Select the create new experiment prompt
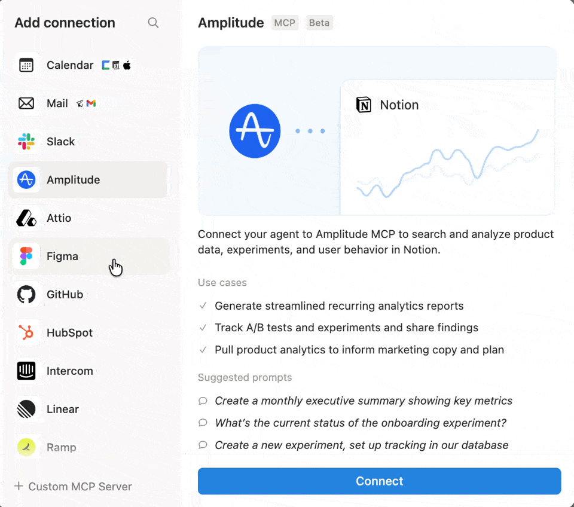 pos(361,445)
